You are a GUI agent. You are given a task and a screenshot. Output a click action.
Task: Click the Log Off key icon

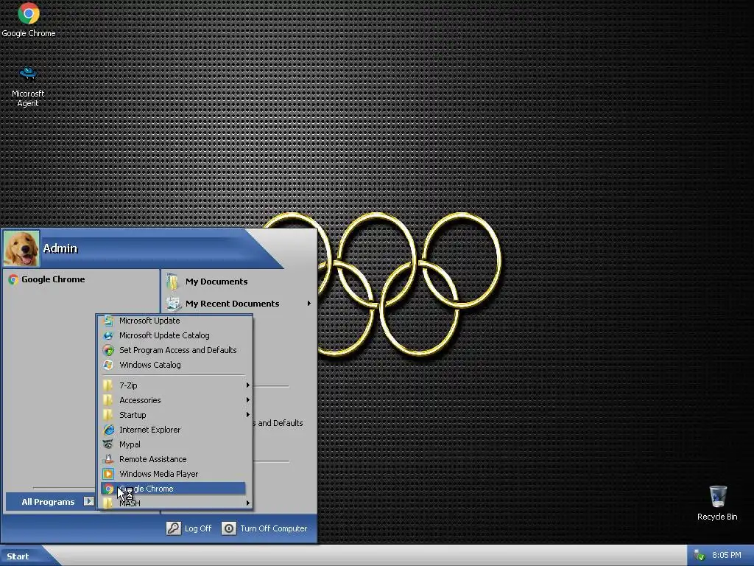click(x=173, y=528)
